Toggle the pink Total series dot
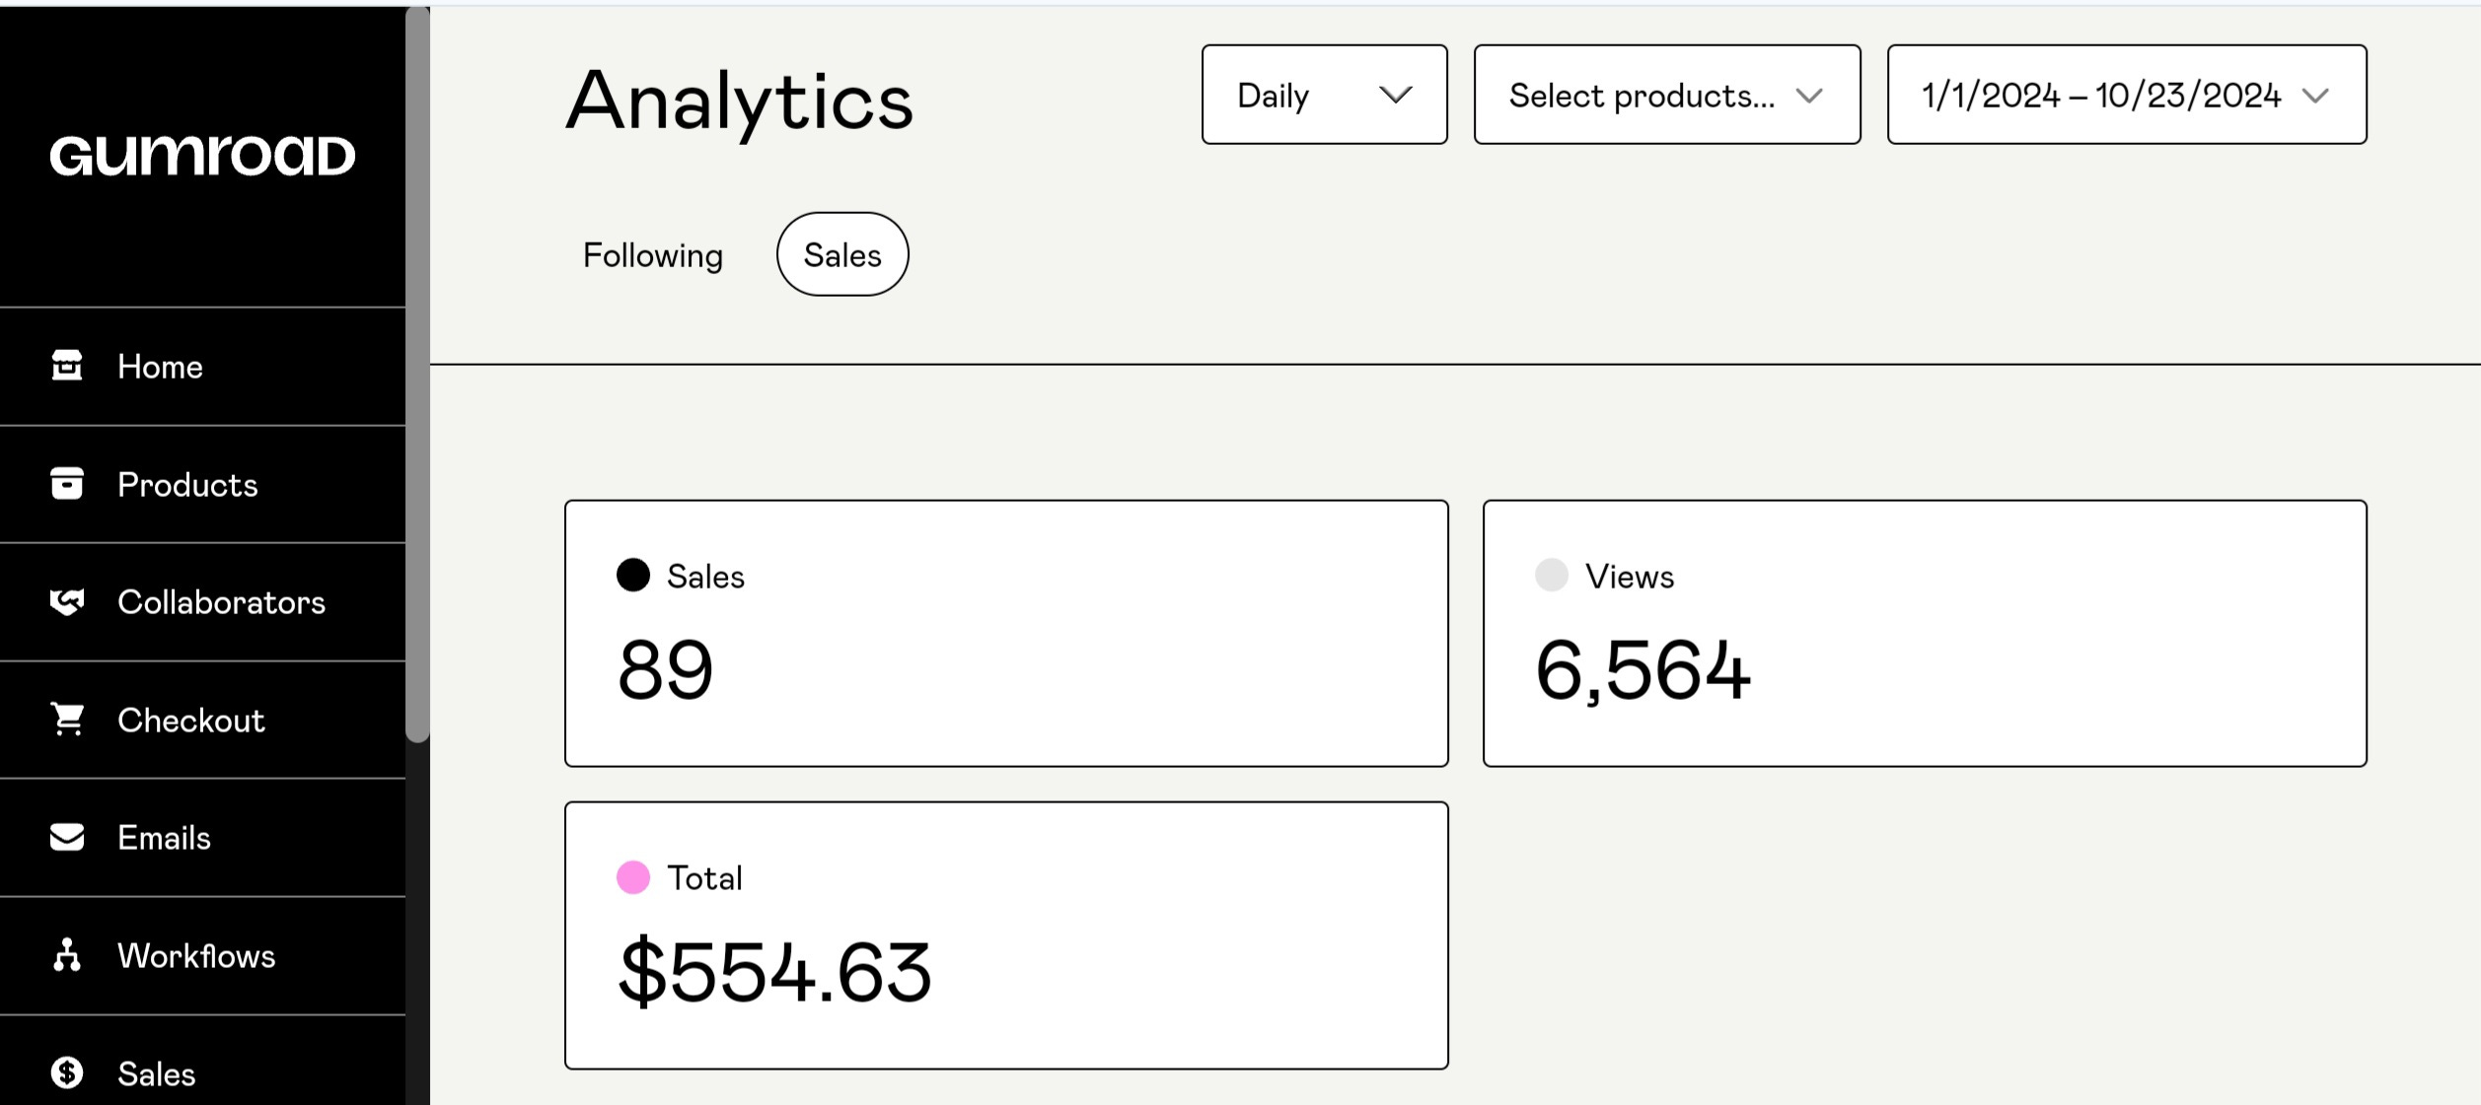The width and height of the screenshot is (2481, 1105). (x=633, y=876)
